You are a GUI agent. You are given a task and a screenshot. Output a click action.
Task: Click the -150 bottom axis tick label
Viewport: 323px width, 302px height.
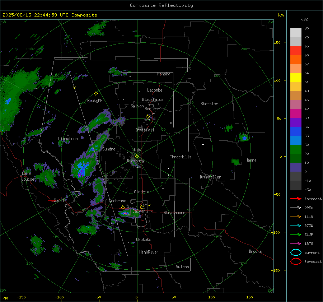[x=21, y=297]
